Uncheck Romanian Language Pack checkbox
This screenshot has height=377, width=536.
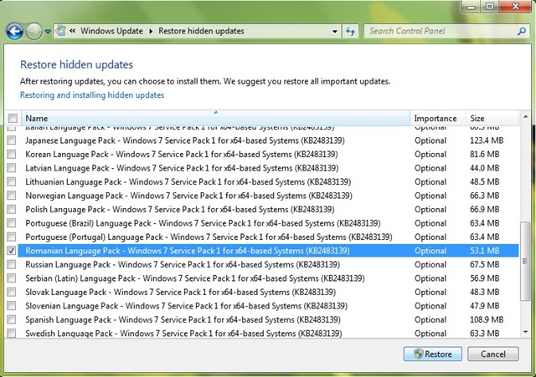click(x=12, y=251)
